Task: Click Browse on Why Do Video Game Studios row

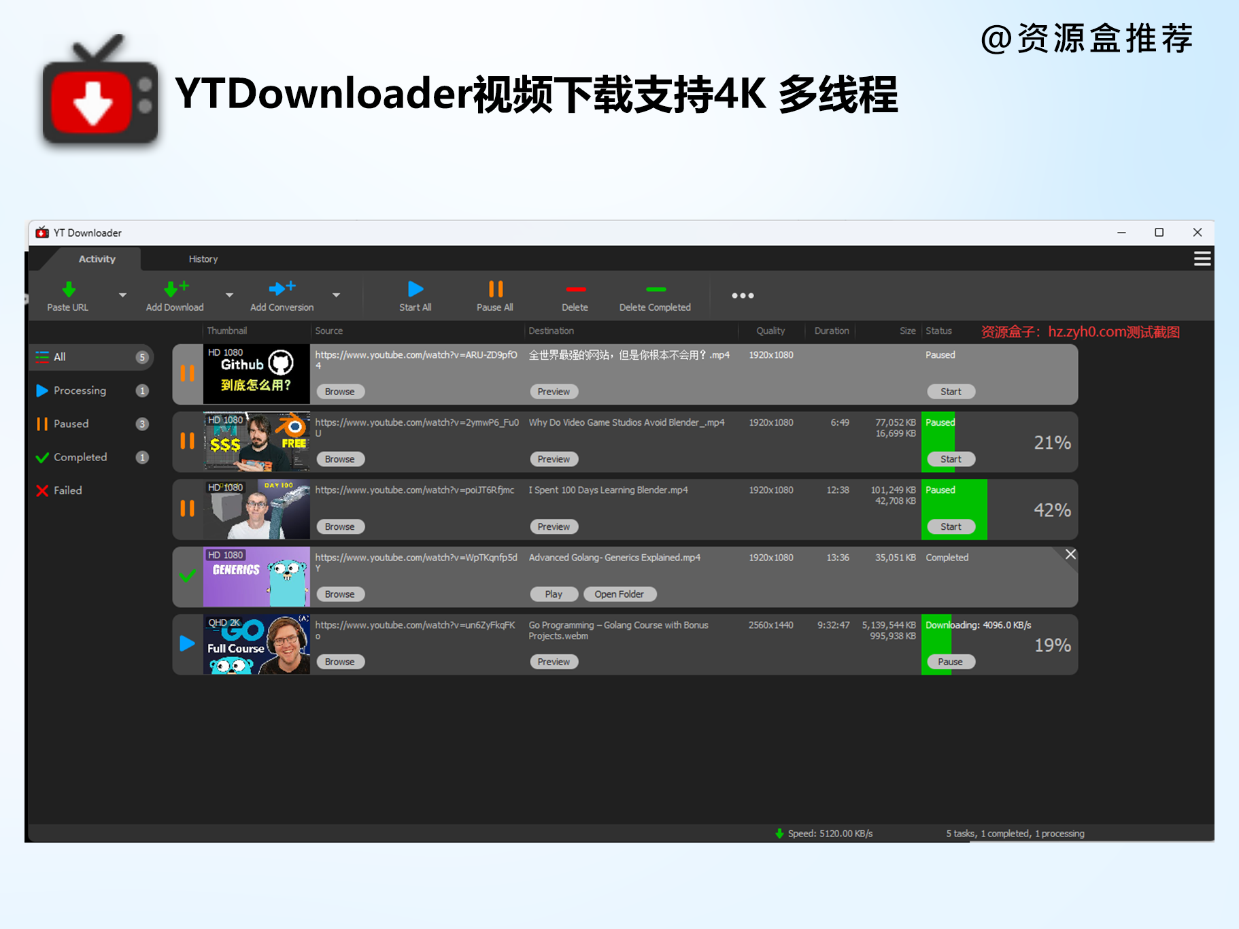Action: click(x=340, y=459)
